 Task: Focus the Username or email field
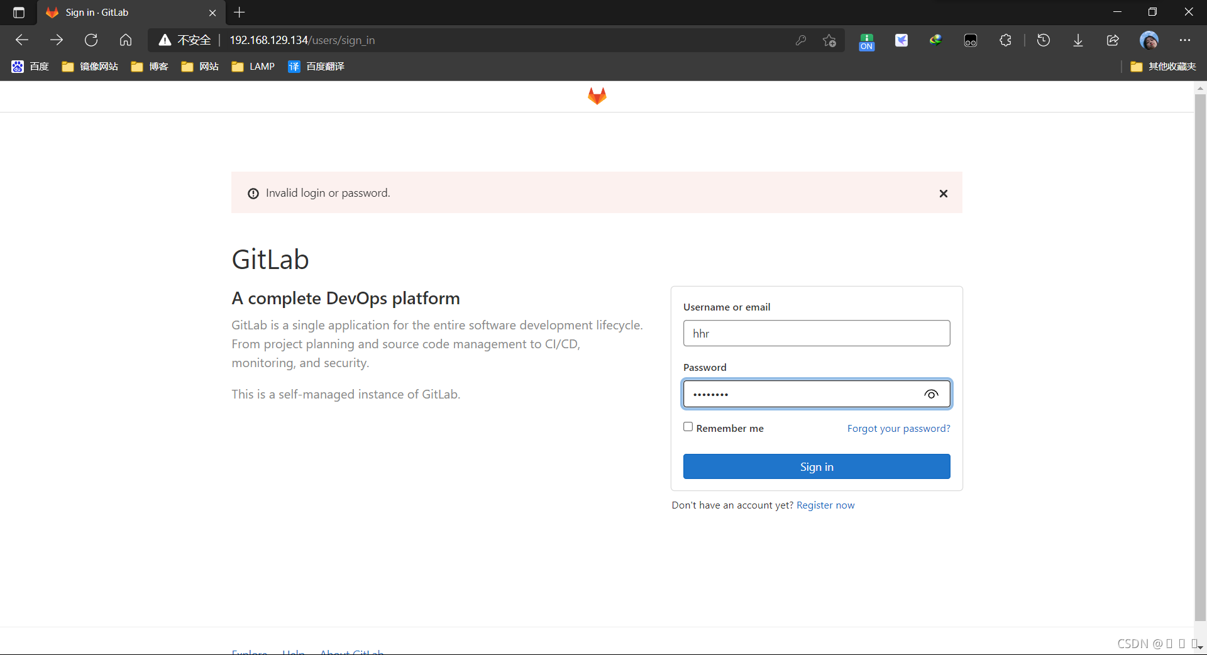click(817, 333)
